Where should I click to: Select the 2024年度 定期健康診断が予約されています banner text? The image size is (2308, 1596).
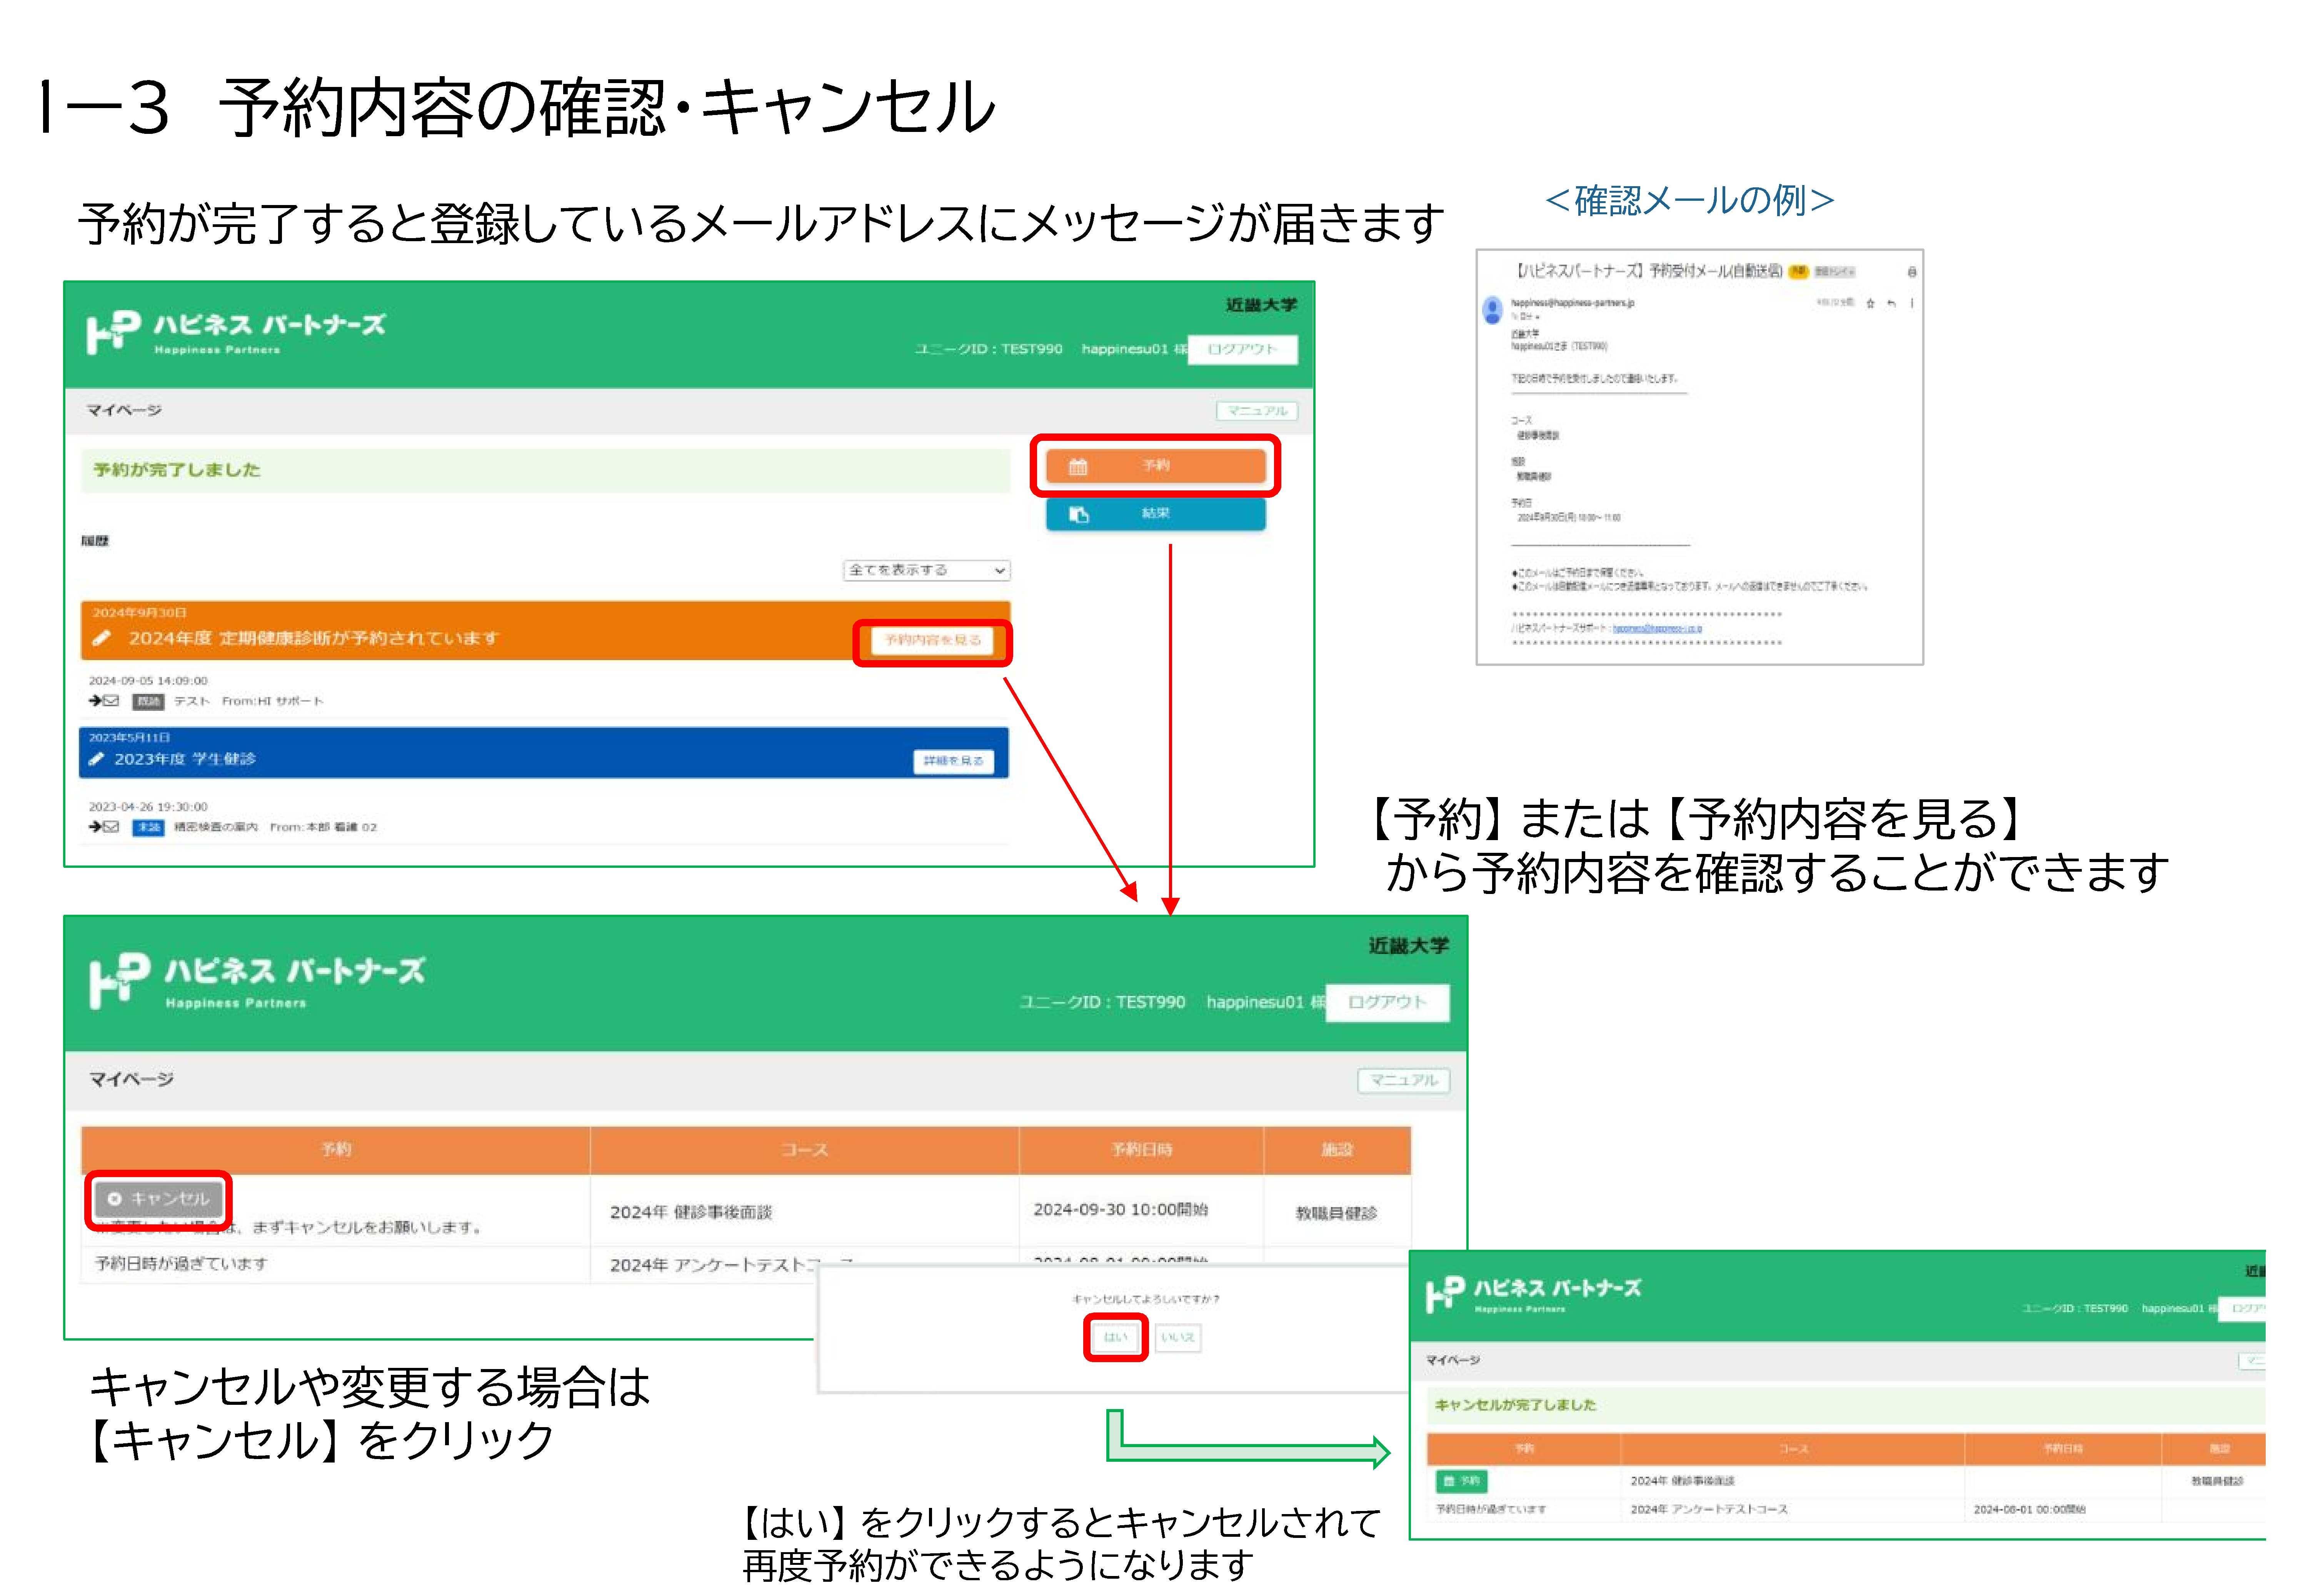[x=313, y=638]
